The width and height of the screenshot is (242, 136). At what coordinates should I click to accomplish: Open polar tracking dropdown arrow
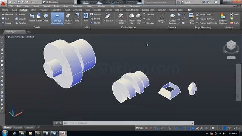(166, 128)
